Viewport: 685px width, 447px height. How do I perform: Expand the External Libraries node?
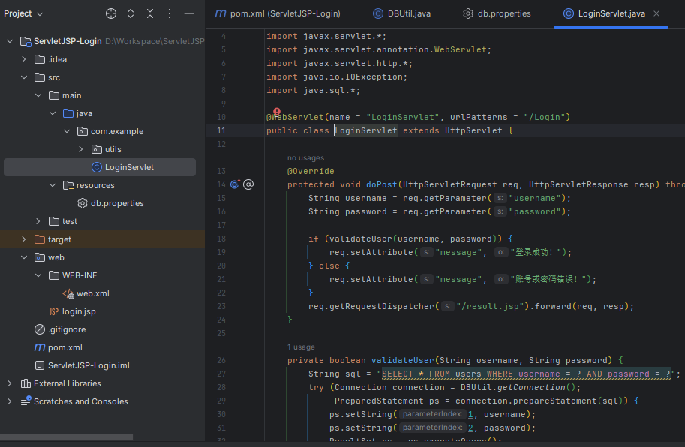coord(10,383)
